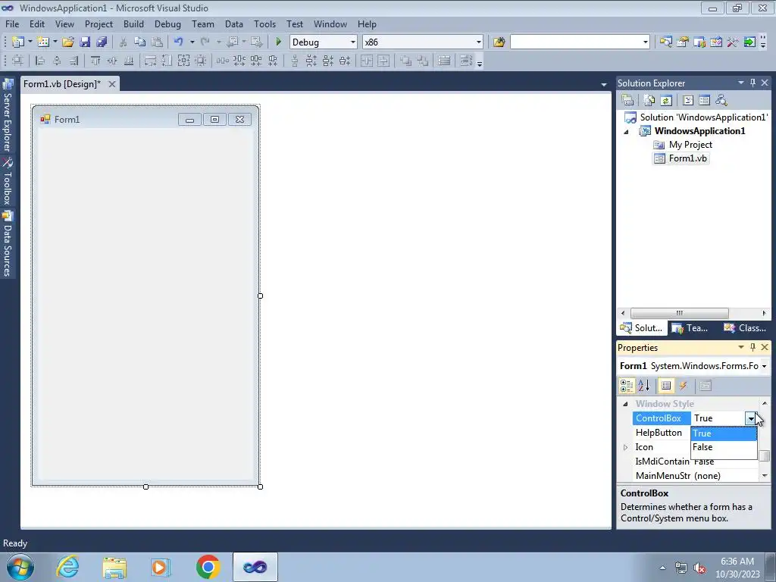Screen dimensions: 776x582
Task: Click the Undo arrow icon
Action: click(x=179, y=42)
